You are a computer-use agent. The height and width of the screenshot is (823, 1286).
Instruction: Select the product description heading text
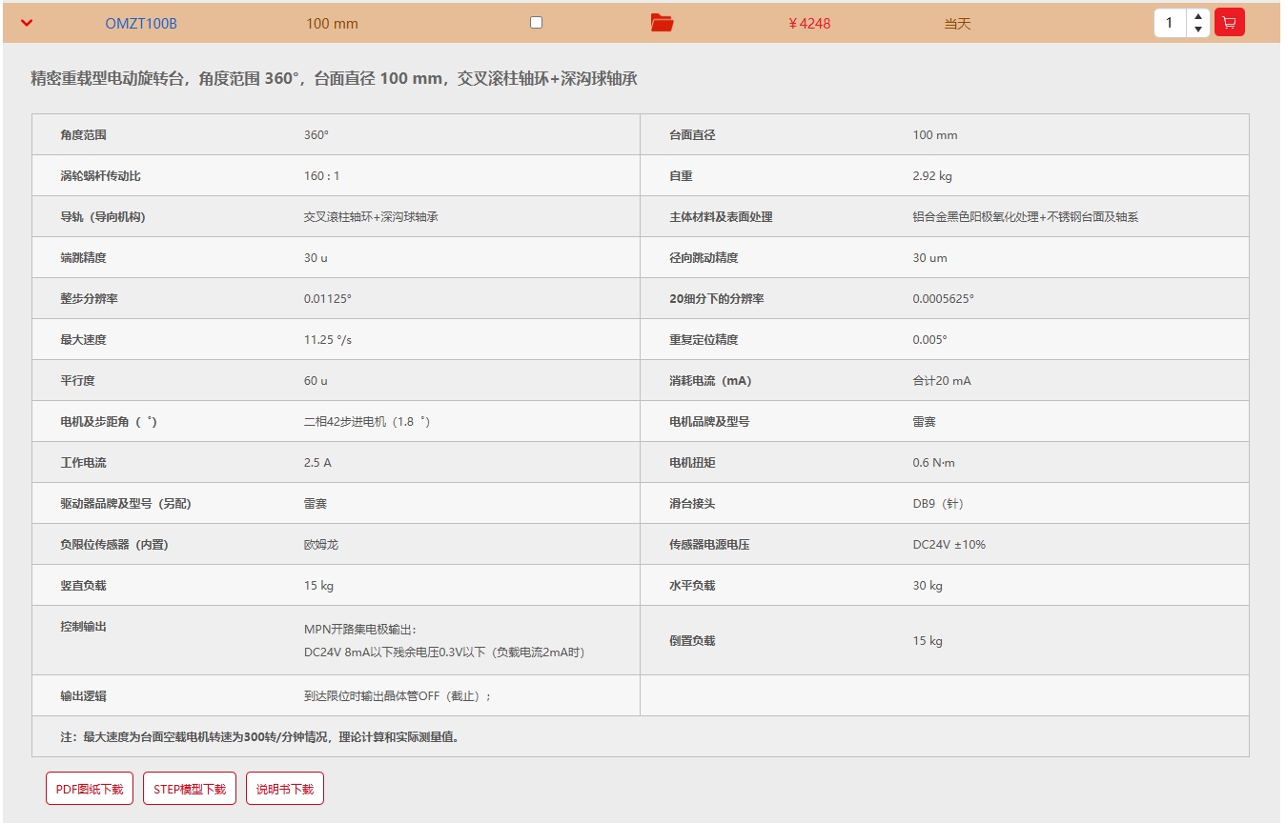click(x=334, y=78)
